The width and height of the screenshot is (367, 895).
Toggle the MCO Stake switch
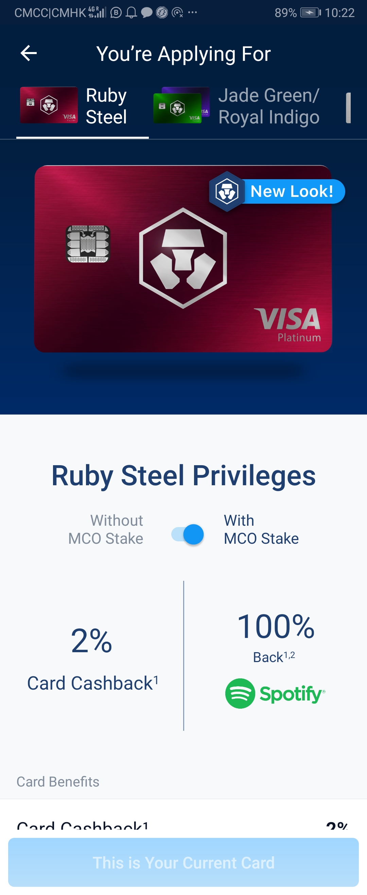(188, 534)
